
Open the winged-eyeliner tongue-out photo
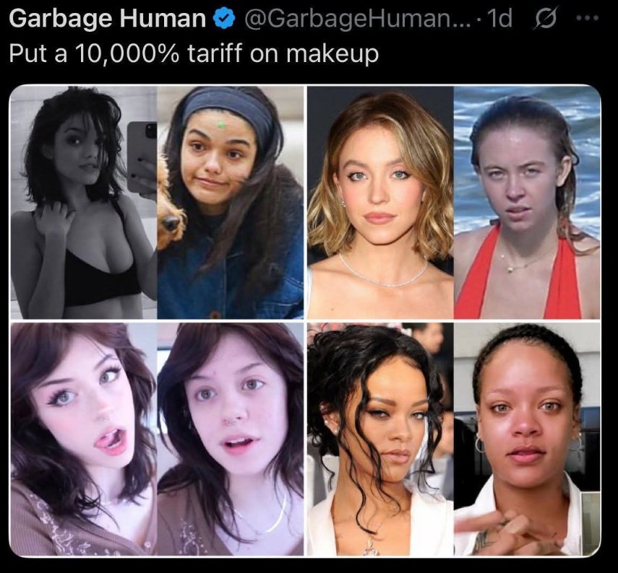(x=83, y=439)
